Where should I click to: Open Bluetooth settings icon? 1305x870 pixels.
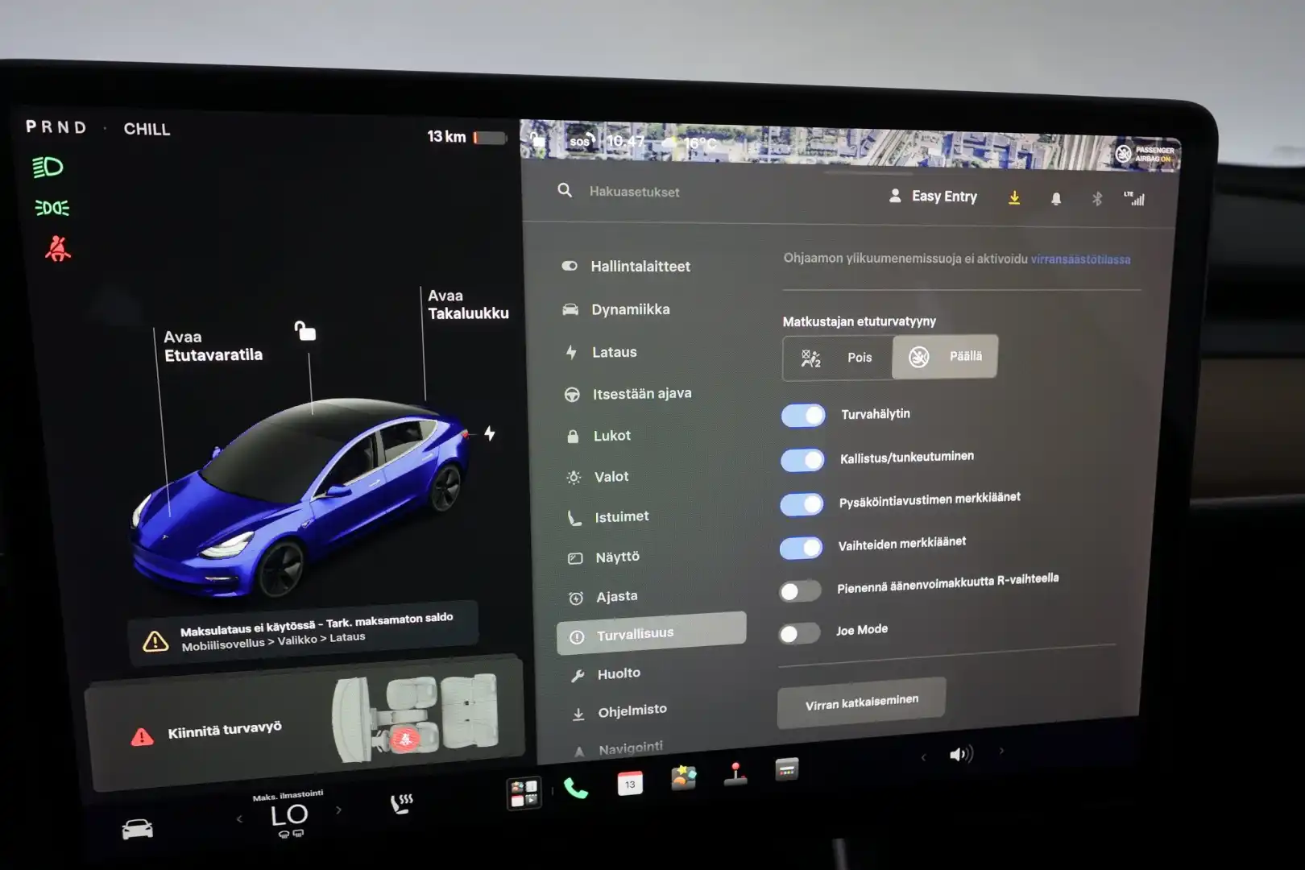[x=1096, y=198]
